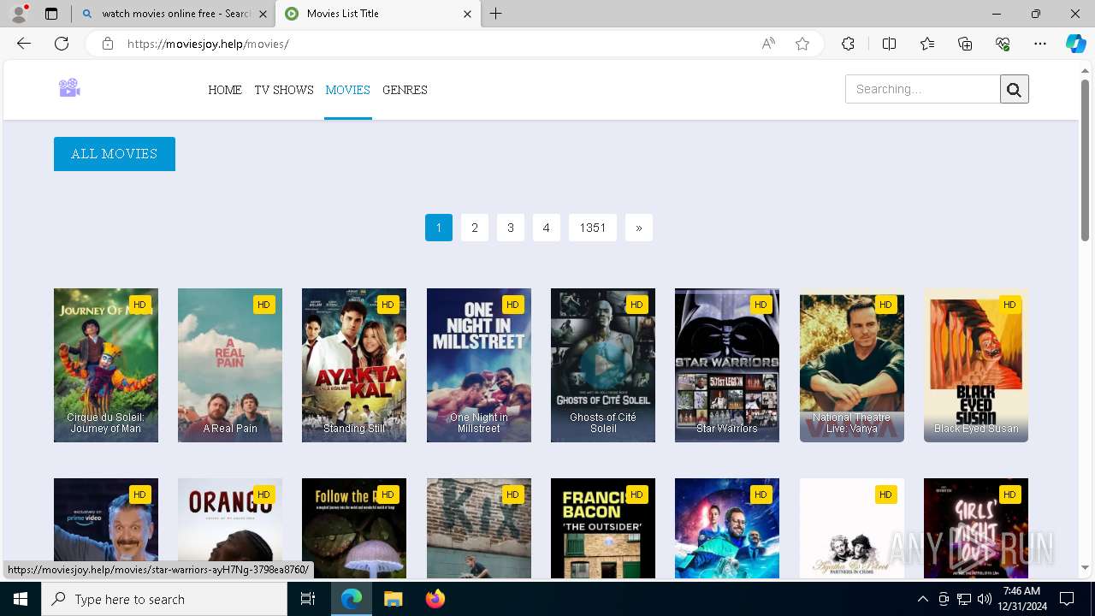This screenshot has height=616, width=1095.
Task: Open the Orango movie poster
Action: pyautogui.click(x=230, y=528)
